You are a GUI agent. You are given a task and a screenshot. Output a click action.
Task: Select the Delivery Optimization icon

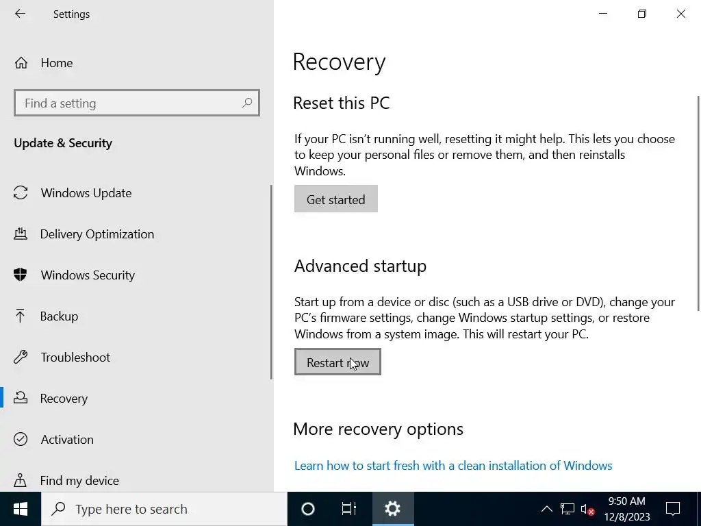(20, 234)
